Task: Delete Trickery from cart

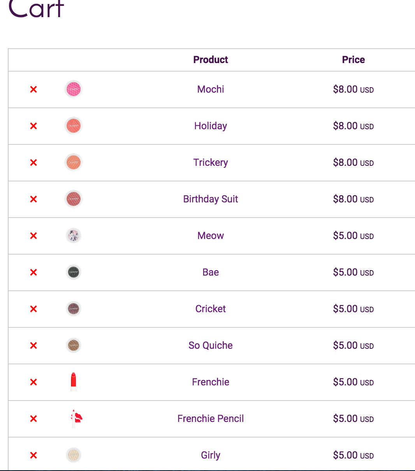Action: (x=33, y=163)
